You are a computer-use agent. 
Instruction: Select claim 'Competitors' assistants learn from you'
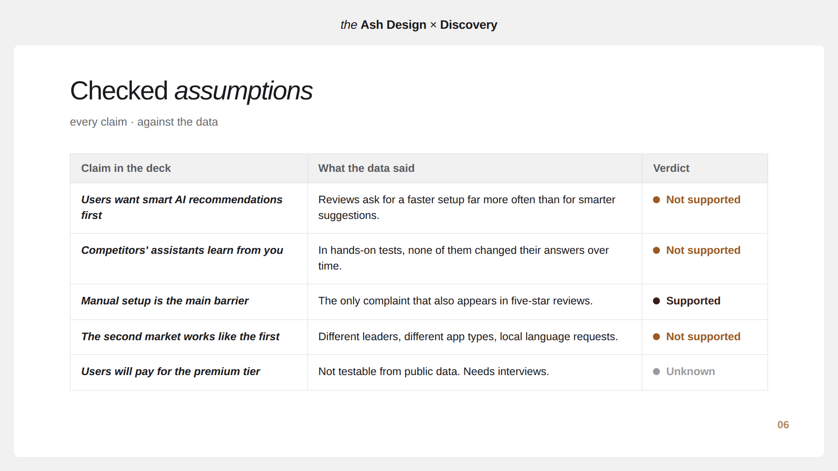coord(182,250)
